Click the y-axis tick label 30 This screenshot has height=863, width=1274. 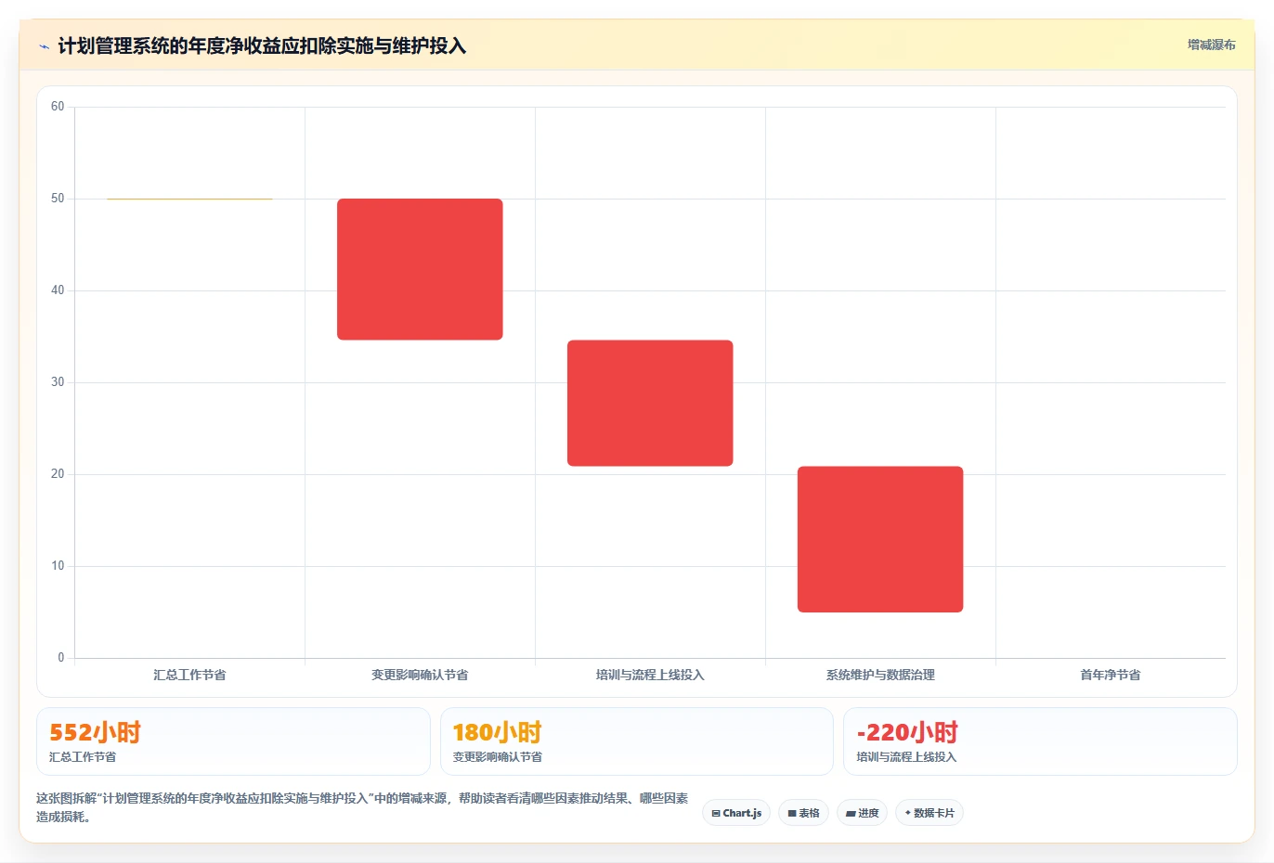tap(58, 382)
